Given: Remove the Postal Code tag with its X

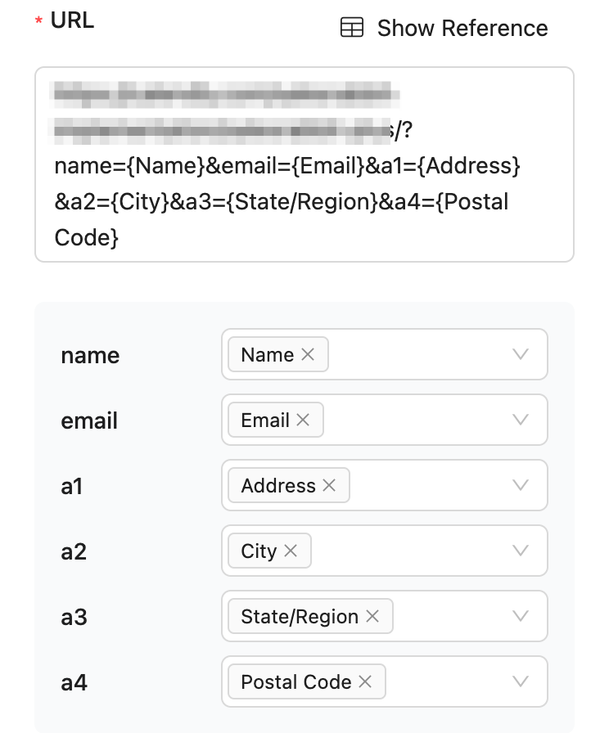Looking at the screenshot, I should [365, 681].
